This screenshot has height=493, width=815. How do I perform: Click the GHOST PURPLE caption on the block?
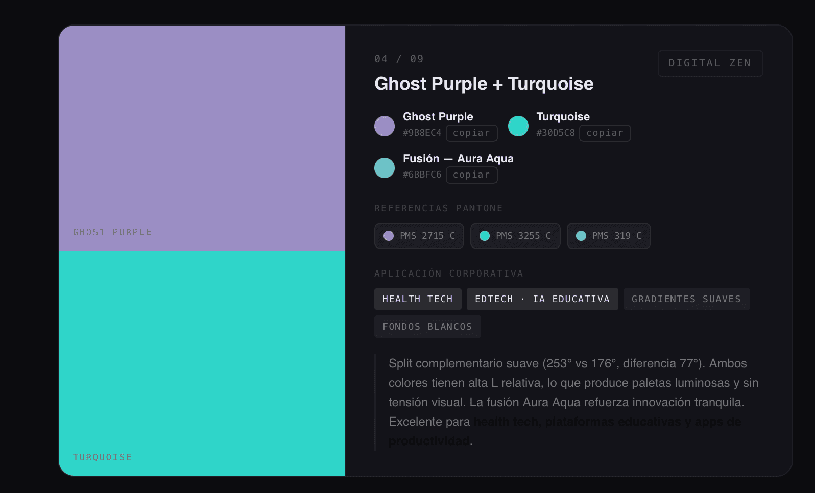(112, 232)
